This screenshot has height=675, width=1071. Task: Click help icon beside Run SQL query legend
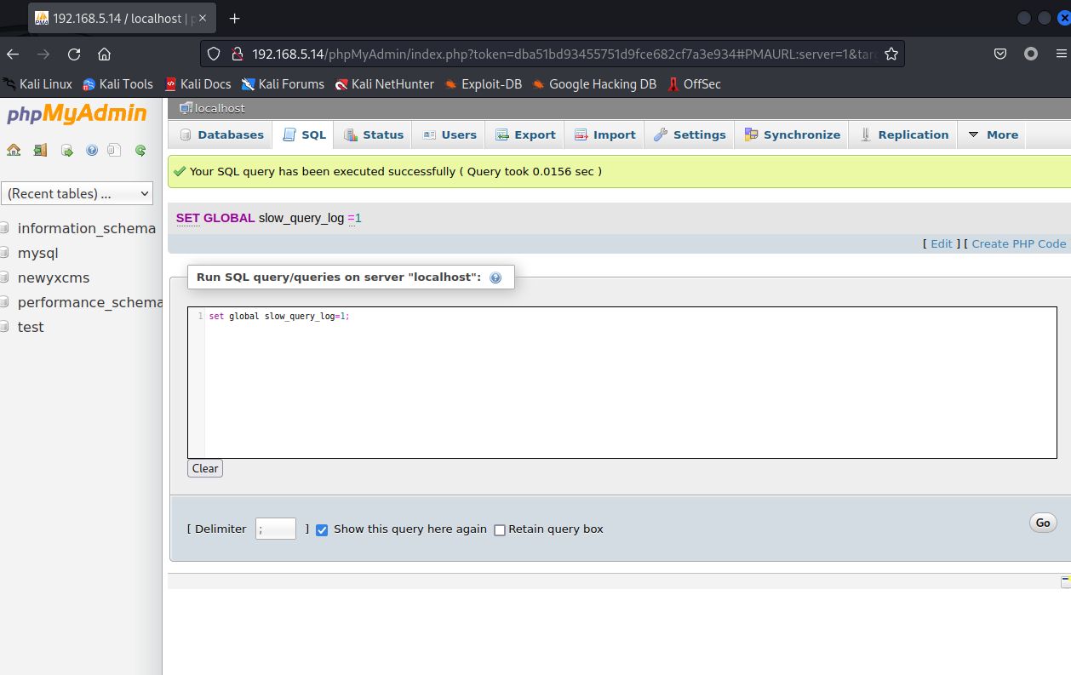tap(495, 277)
